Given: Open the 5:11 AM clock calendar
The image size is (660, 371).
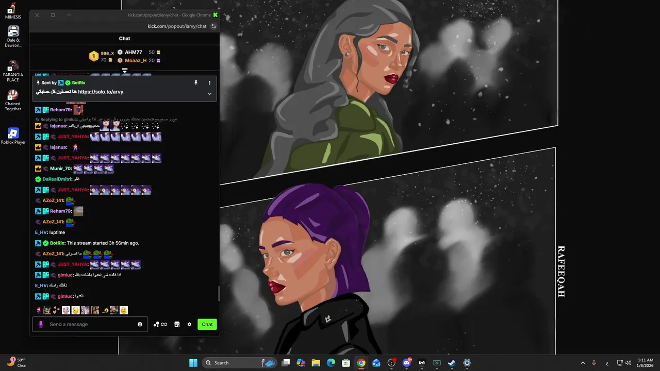Looking at the screenshot, I should tap(646, 363).
